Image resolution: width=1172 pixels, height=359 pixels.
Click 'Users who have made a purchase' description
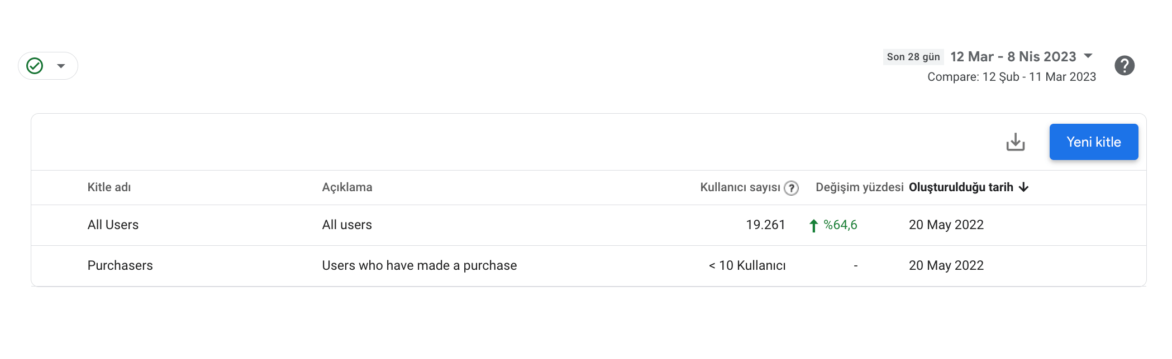(419, 265)
